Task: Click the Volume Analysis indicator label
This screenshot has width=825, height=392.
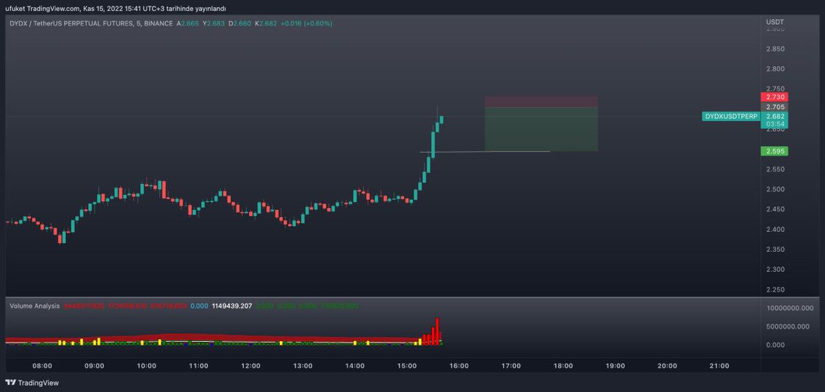Action: pos(35,305)
